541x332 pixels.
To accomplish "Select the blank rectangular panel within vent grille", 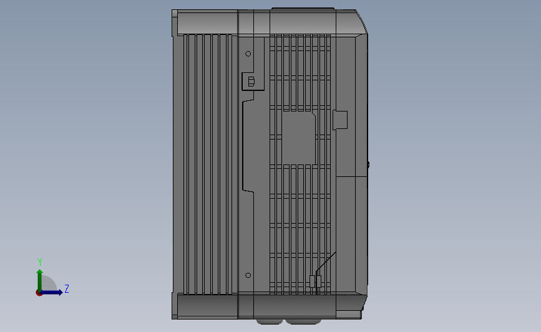I will tap(299, 138).
